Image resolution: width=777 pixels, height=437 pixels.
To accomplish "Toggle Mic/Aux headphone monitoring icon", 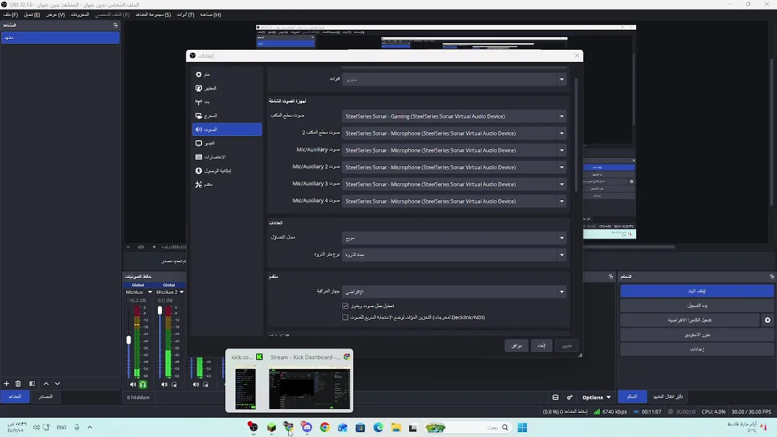I will coord(143,384).
